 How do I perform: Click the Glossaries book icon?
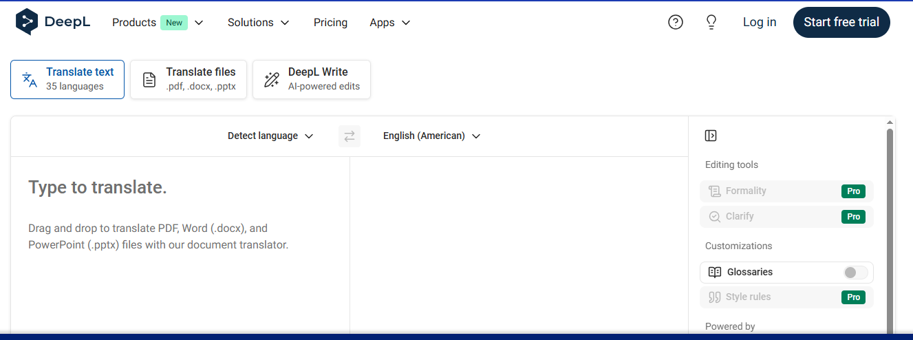tap(715, 272)
